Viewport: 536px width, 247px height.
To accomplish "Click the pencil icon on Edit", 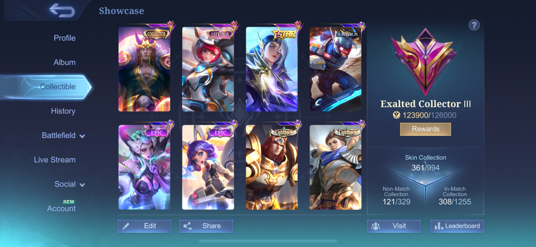I will pos(126,226).
